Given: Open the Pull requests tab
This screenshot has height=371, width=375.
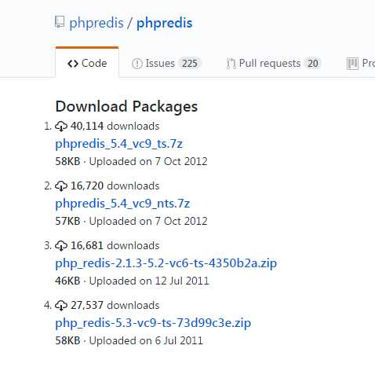Looking at the screenshot, I should 273,64.
